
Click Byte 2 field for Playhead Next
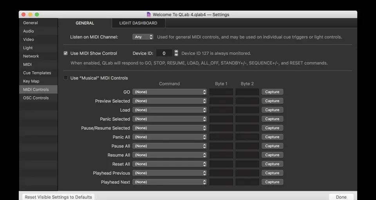247,182
